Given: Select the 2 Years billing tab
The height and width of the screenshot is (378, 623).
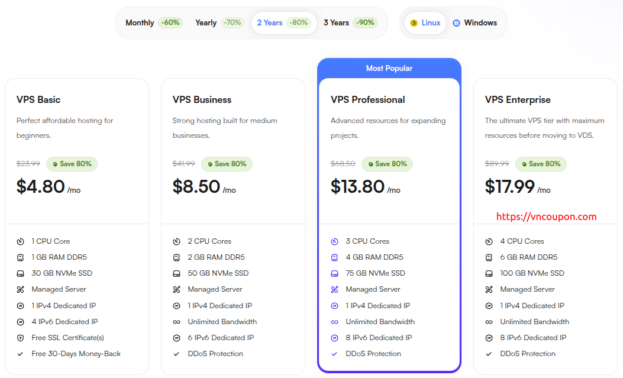Looking at the screenshot, I should [283, 23].
